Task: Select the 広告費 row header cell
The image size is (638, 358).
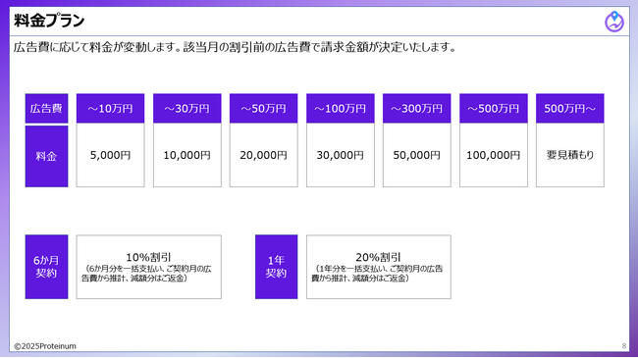Action: [x=46, y=109]
